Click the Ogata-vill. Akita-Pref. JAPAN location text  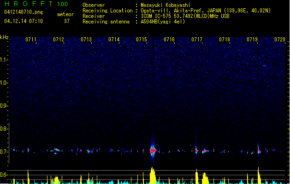[206, 11]
